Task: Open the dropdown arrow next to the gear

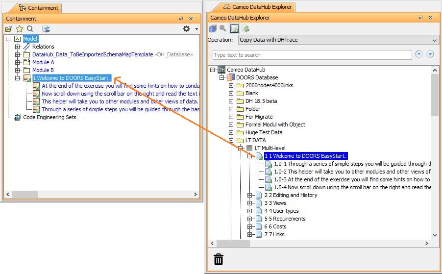Action: 196,29
